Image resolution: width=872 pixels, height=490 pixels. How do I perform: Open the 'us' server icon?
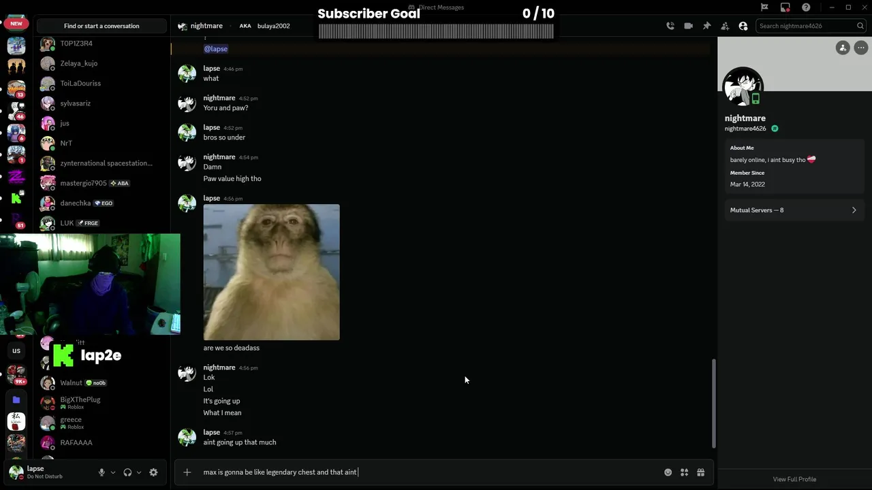[x=16, y=351]
